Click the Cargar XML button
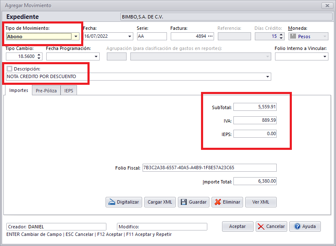The width and height of the screenshot is (336, 246). (x=160, y=202)
